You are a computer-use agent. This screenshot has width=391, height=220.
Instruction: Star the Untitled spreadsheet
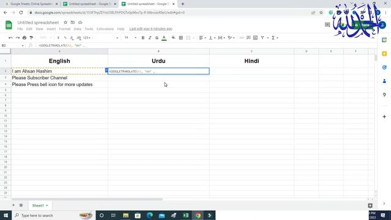[65, 23]
